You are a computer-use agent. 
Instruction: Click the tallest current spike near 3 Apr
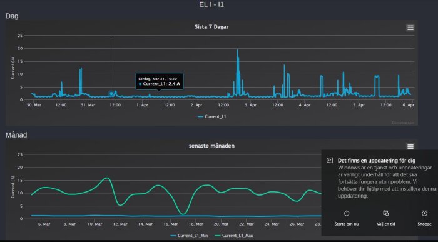237,50
